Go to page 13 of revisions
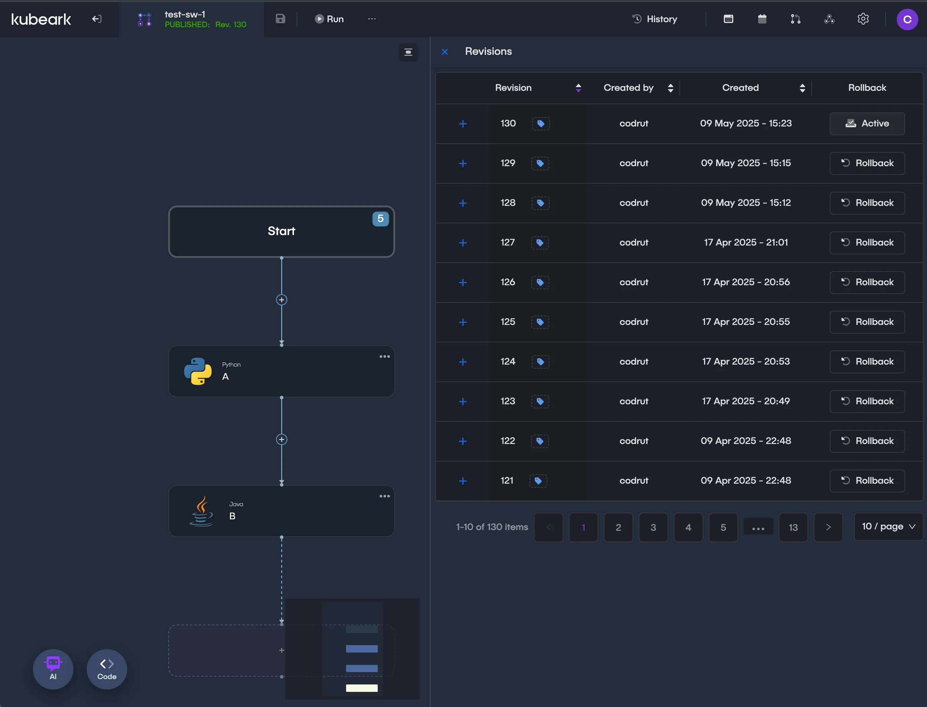Viewport: 927px width, 707px height. point(793,527)
